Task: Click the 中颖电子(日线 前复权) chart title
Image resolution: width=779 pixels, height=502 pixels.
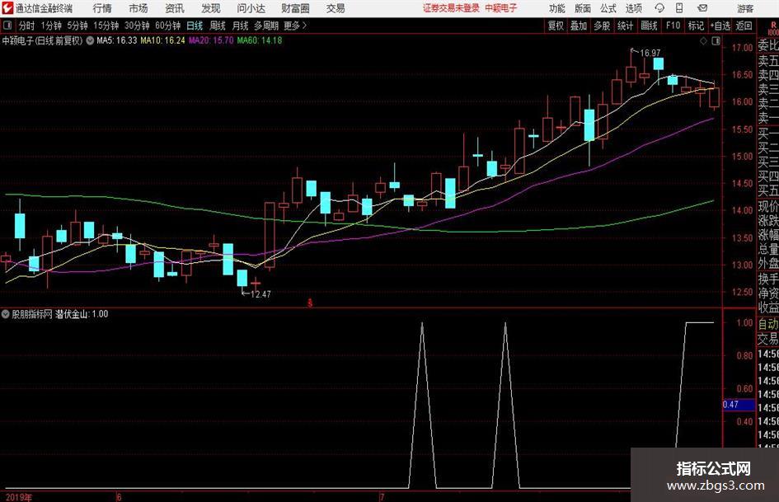Action: click(42, 40)
